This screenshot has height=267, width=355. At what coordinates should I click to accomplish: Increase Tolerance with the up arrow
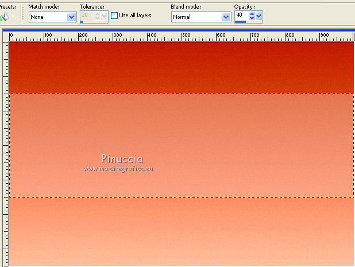[97, 14]
